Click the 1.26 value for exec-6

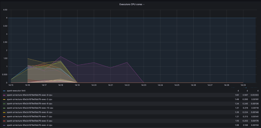[237, 112]
